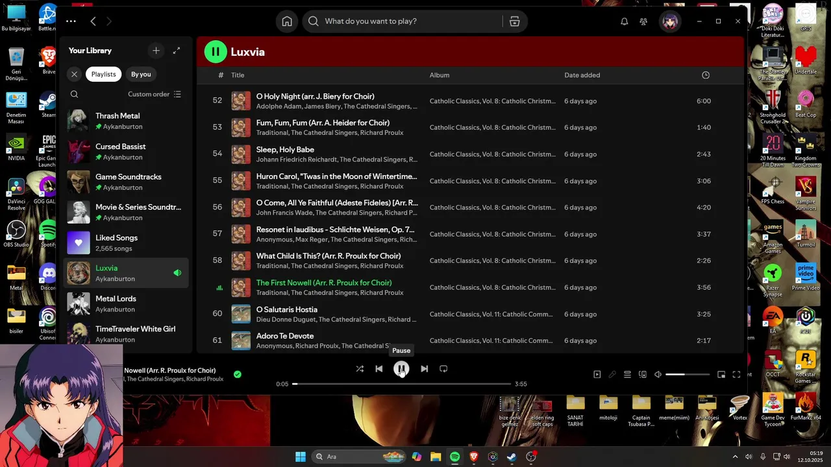Screen dimensions: 831x467
Task: Select track O Salutaris Hostia
Action: coord(470,314)
